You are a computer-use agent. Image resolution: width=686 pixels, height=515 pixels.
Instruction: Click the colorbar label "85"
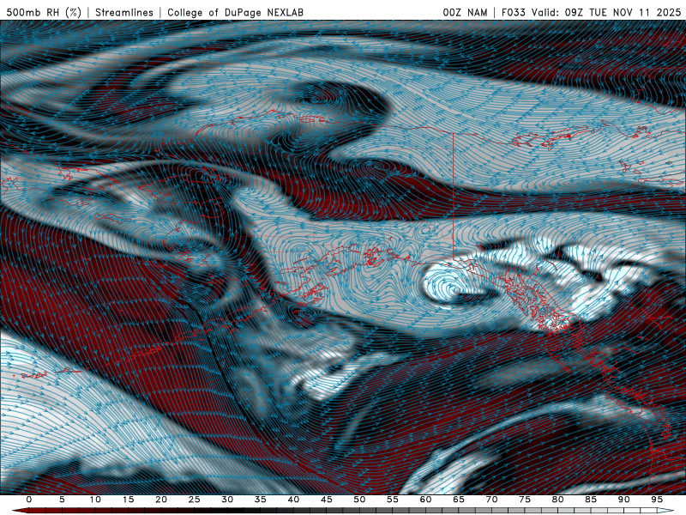591,500
